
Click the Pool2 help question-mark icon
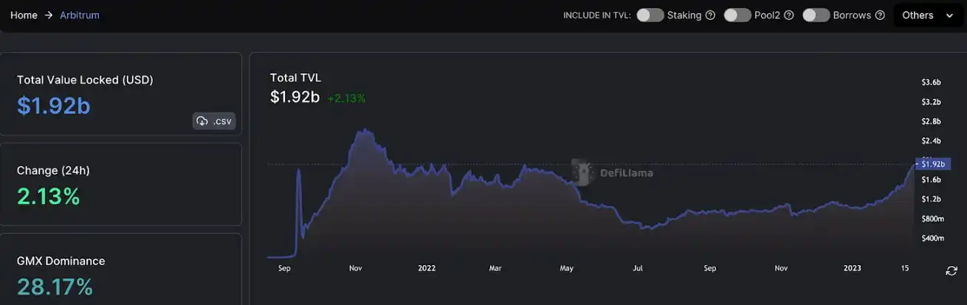pos(788,15)
